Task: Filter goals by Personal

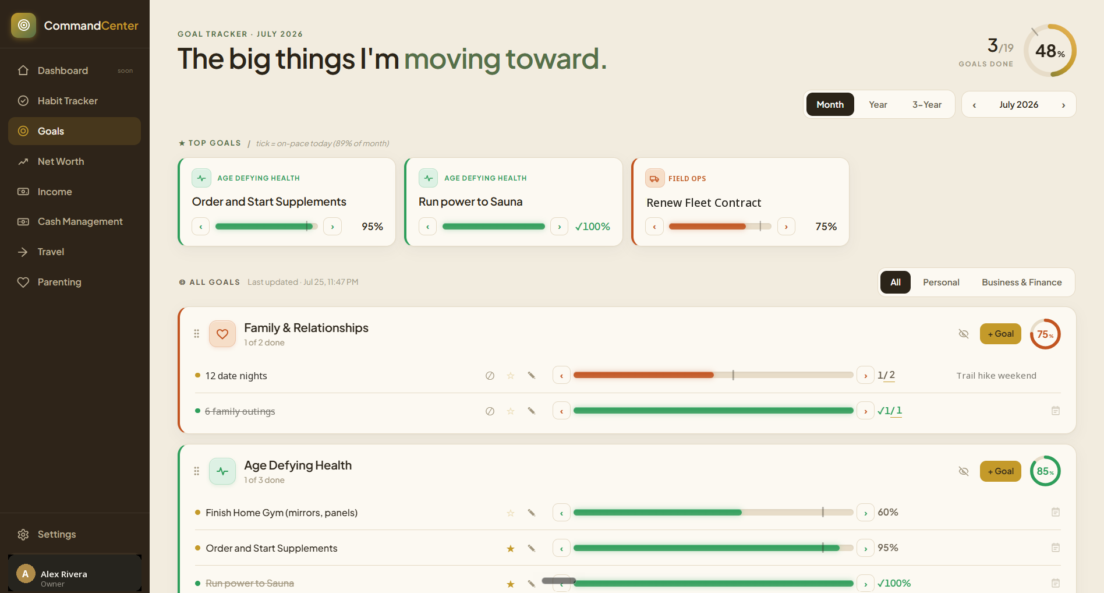Action: (941, 282)
